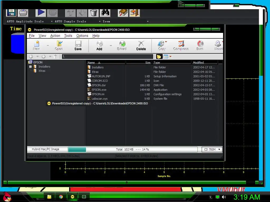Click the floppy disk save icon in background window
The image size is (270, 202).
pos(11,13)
